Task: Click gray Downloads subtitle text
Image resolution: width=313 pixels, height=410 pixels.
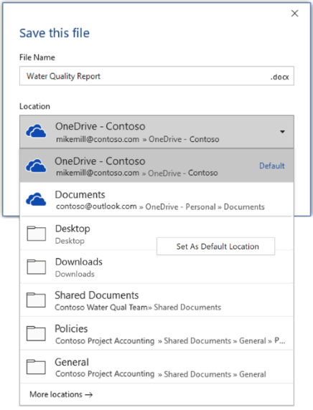Action: tap(75, 274)
